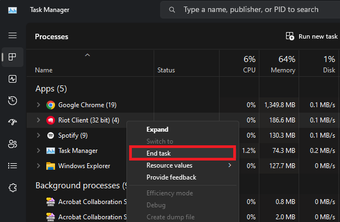Select the Processes sidebar icon
Screen dimensions: 340x222
(13, 57)
